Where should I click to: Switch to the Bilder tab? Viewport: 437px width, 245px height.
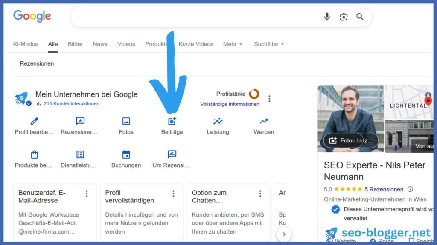tap(75, 44)
